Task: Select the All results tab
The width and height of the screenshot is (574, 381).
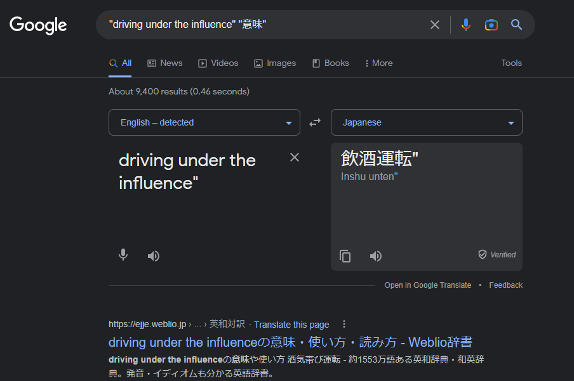Action: pos(120,63)
